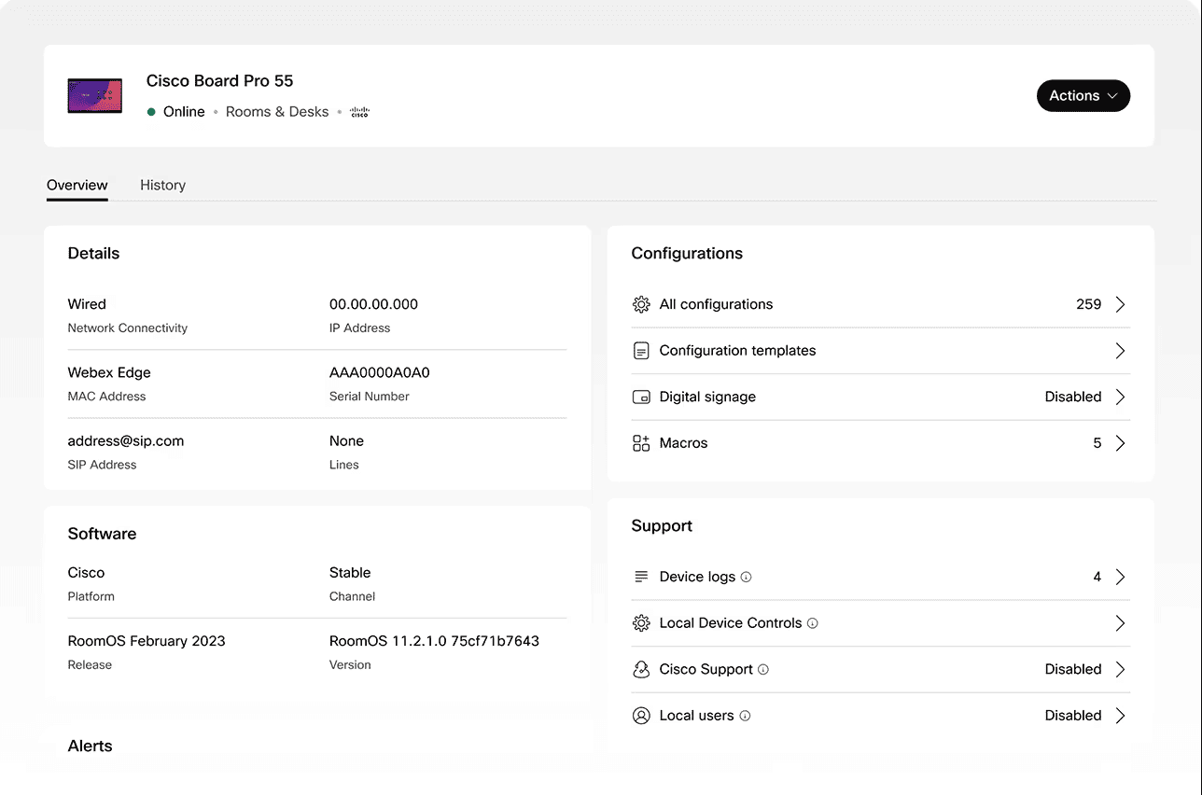Click the count 4 beside Device logs

(1097, 577)
